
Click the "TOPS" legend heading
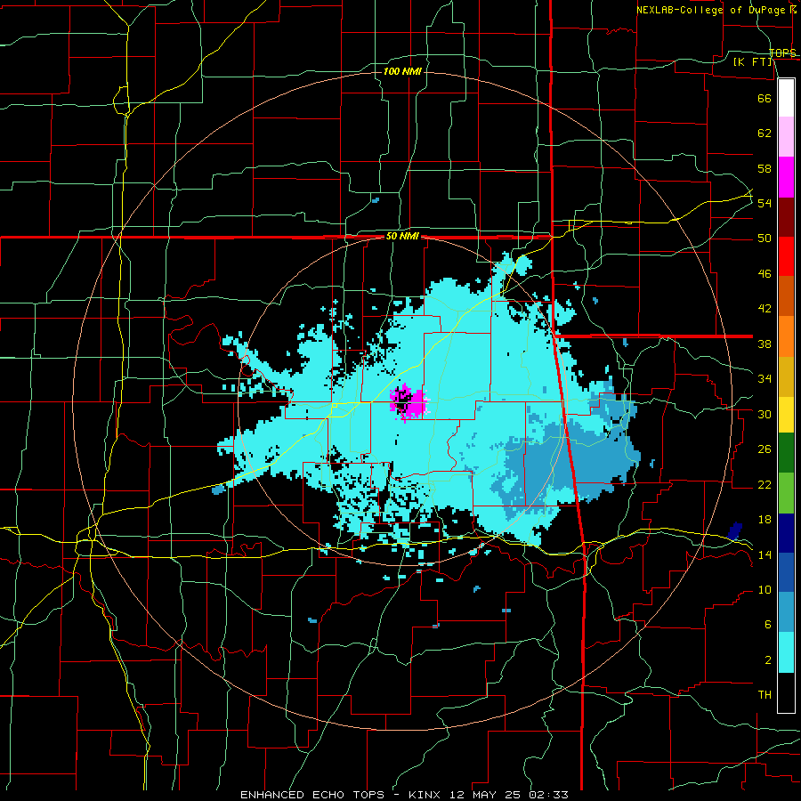point(782,53)
